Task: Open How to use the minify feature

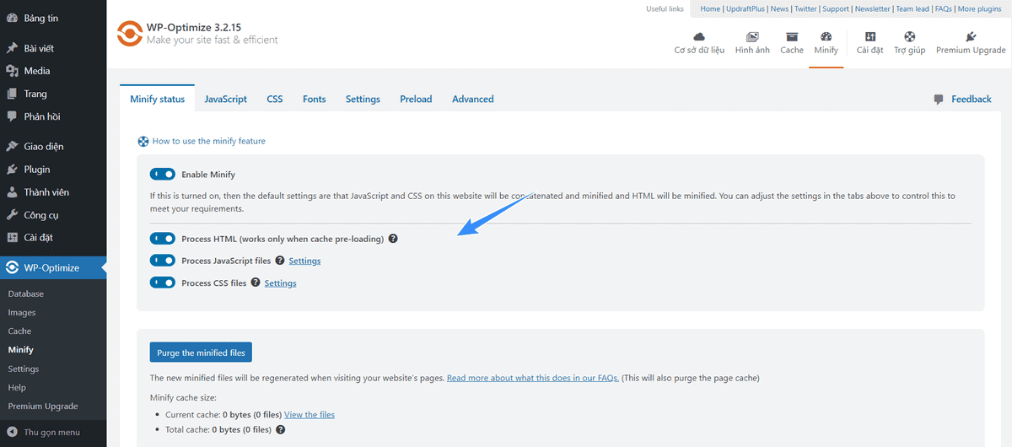Action: [208, 142]
